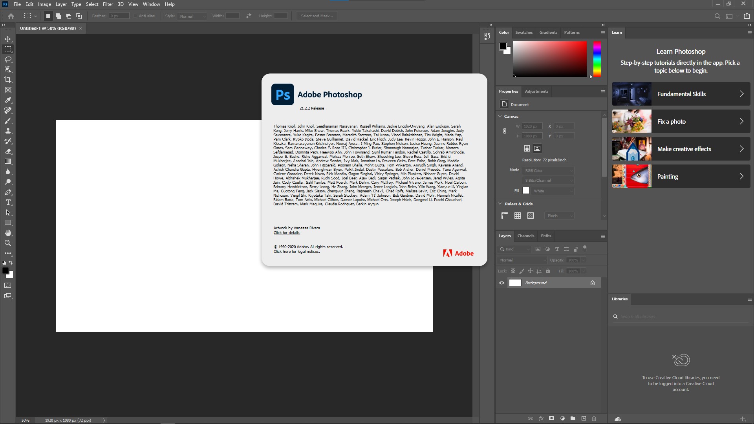Click the 'Click here for legal notices' link
The image size is (754, 424).
click(296, 252)
